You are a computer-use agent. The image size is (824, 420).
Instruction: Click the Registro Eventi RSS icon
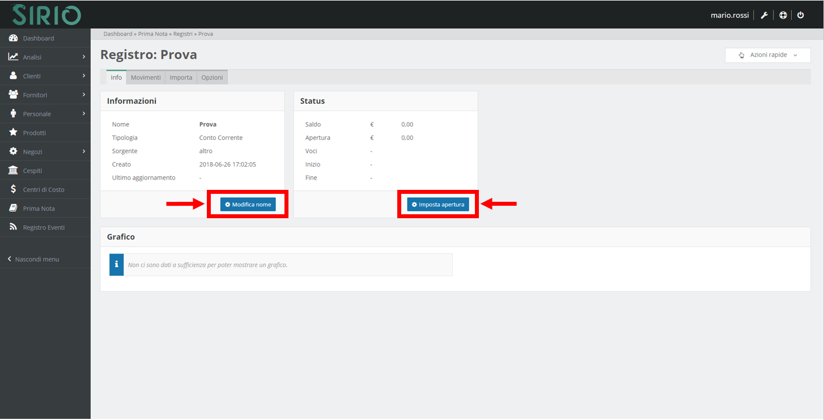pyautogui.click(x=13, y=227)
